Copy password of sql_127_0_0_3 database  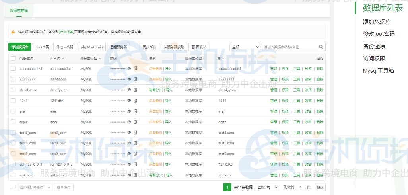point(135,164)
